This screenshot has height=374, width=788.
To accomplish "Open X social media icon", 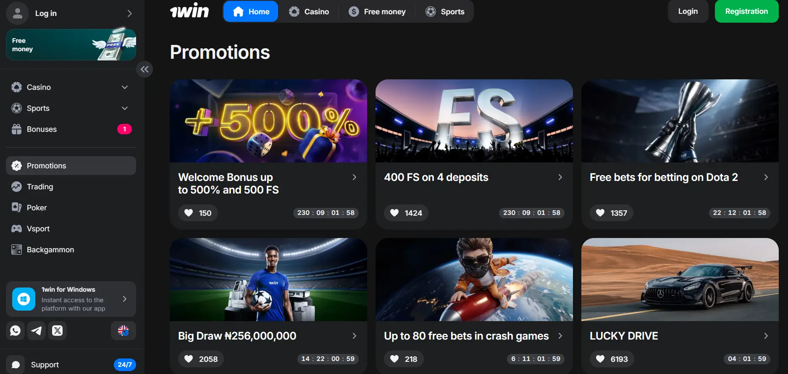I will point(58,331).
